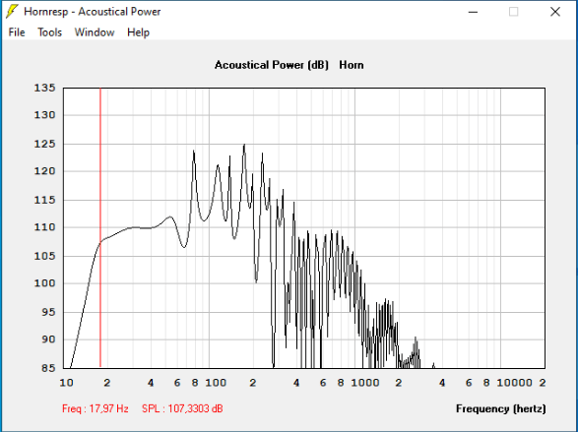Click the 10000 x-axis label
Image resolution: width=578 pixels, height=432 pixels.
pos(515,383)
